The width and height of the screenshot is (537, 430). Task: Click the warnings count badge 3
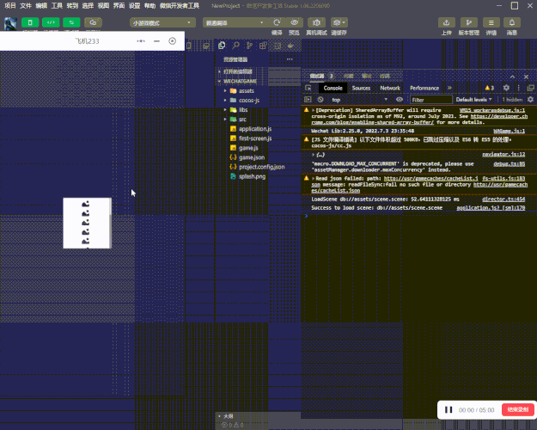point(490,88)
